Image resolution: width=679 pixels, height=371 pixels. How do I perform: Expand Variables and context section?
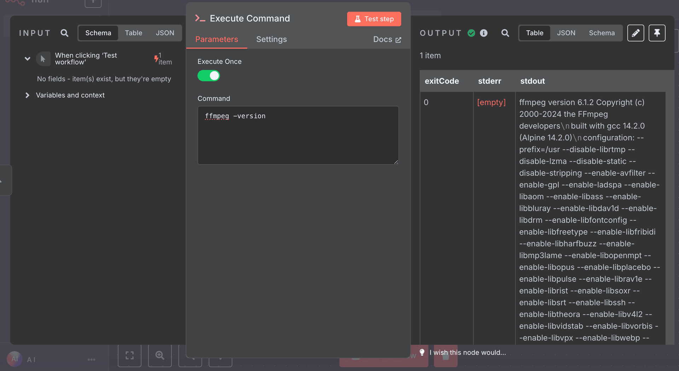[27, 95]
